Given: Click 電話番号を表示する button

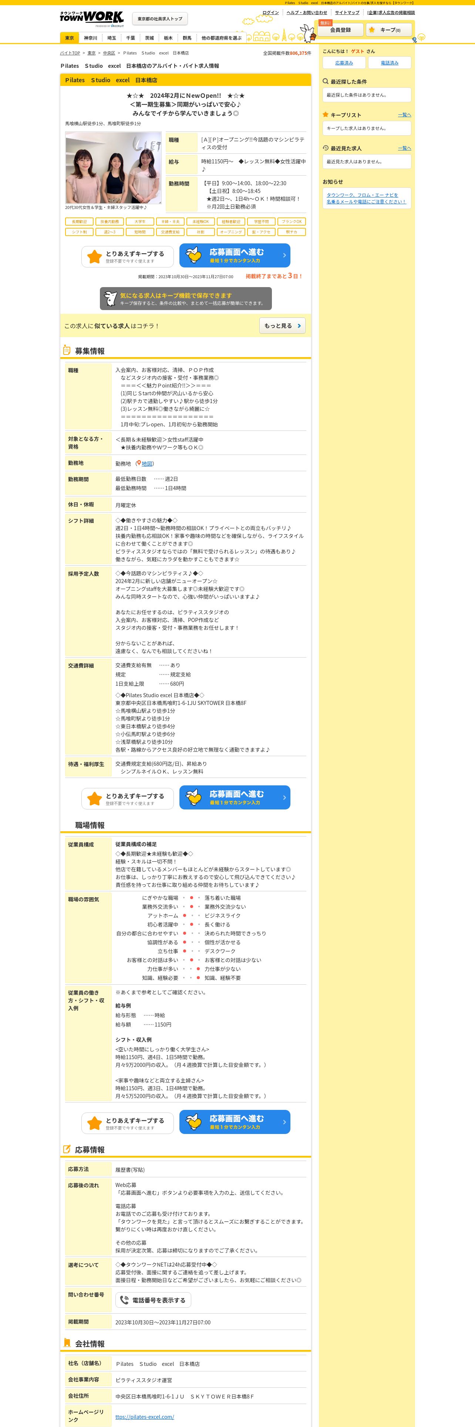Looking at the screenshot, I should (x=153, y=1300).
